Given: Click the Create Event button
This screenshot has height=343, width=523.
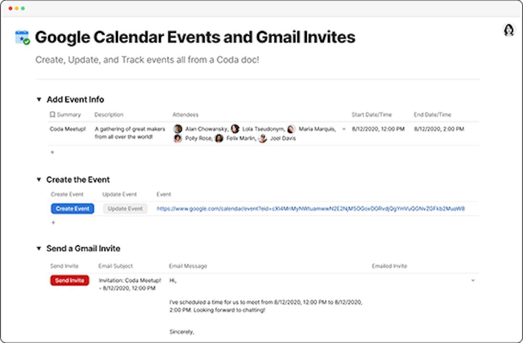Looking at the screenshot, I should pyautogui.click(x=72, y=208).
